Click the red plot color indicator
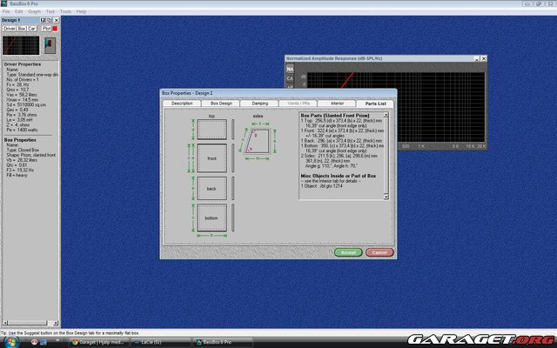This screenshot has width=557, height=348. pos(56,28)
